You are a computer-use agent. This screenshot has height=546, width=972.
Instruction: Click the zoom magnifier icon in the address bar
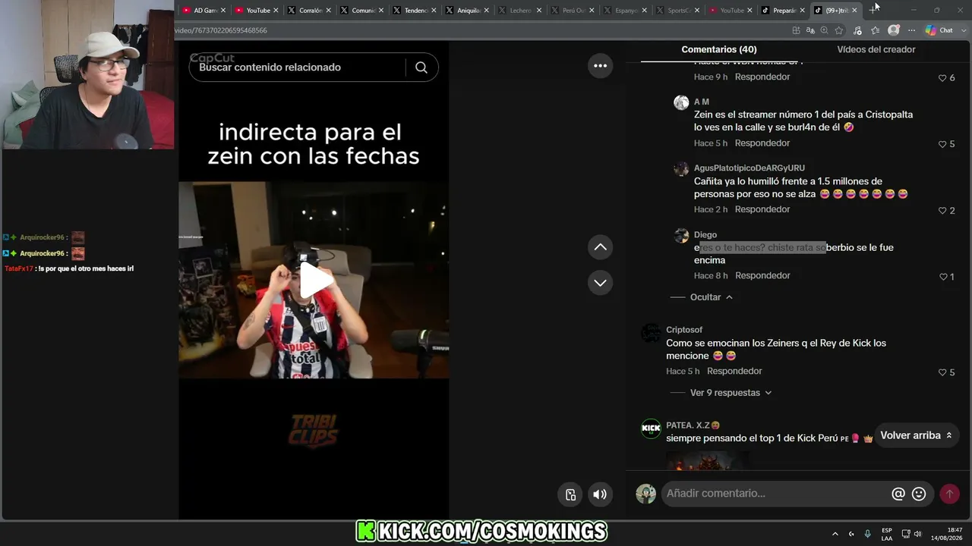pyautogui.click(x=824, y=30)
